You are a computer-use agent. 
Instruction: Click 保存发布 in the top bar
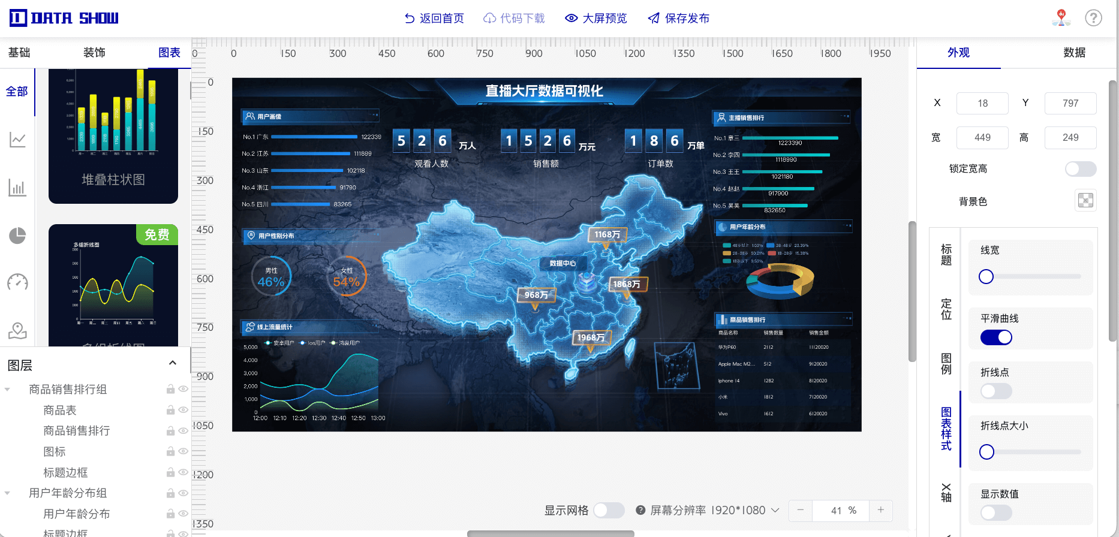tap(679, 19)
